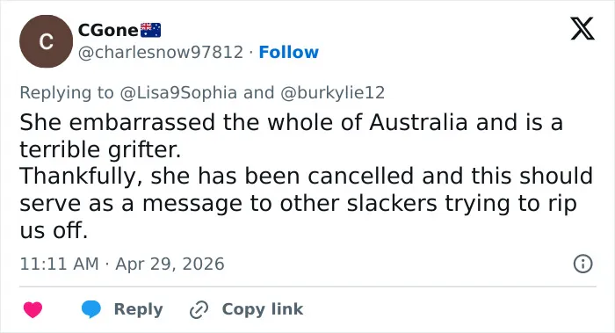The width and height of the screenshot is (615, 333).
Task: Click the Copy link text
Action: point(263,309)
